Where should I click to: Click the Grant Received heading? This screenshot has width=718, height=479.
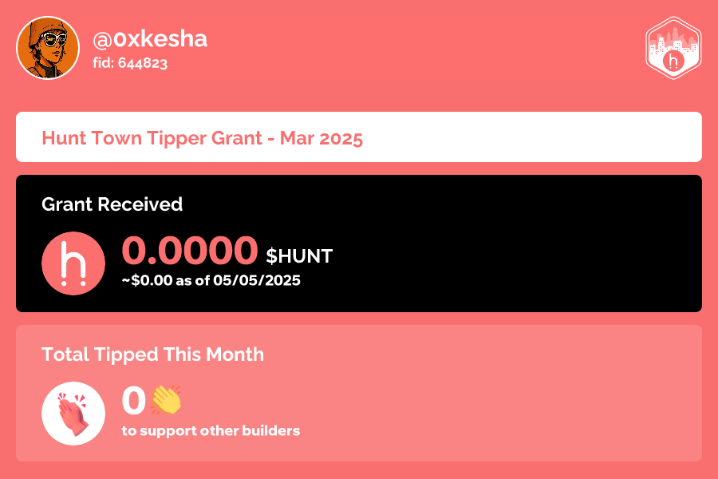pos(112,204)
